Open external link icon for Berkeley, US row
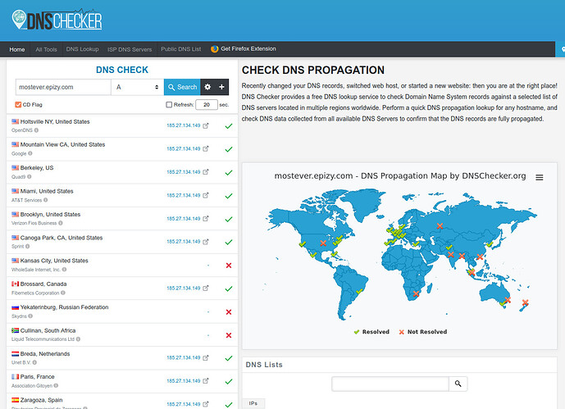The width and height of the screenshot is (565, 409). [205, 172]
